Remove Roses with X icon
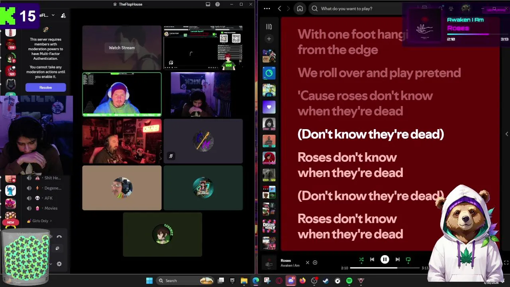 [307, 262]
